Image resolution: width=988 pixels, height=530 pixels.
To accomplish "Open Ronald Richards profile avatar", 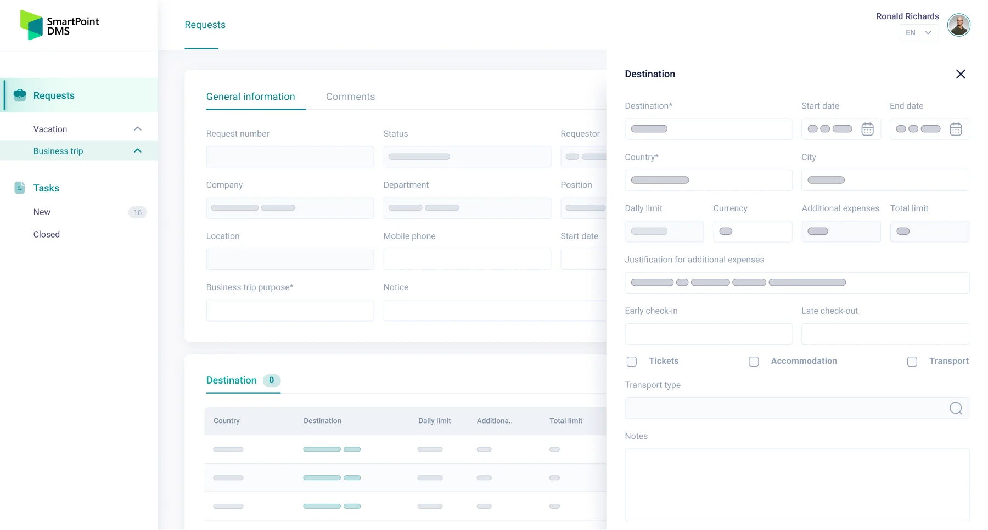I will click(x=958, y=25).
